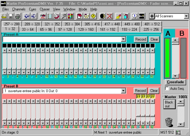The image size is (190, 136).
Task: Click the colorful light beam icon
Action: 118,16
